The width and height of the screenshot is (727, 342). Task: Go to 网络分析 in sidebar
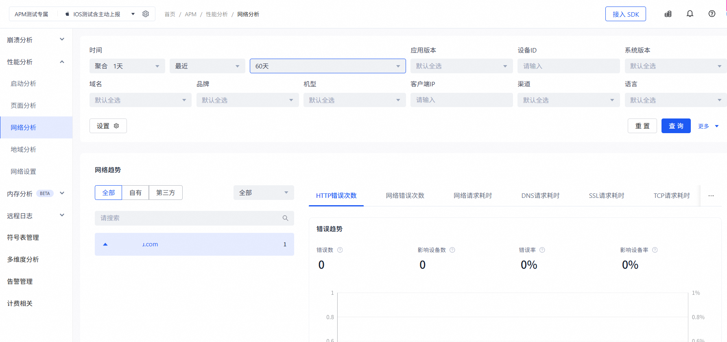[x=36, y=127]
